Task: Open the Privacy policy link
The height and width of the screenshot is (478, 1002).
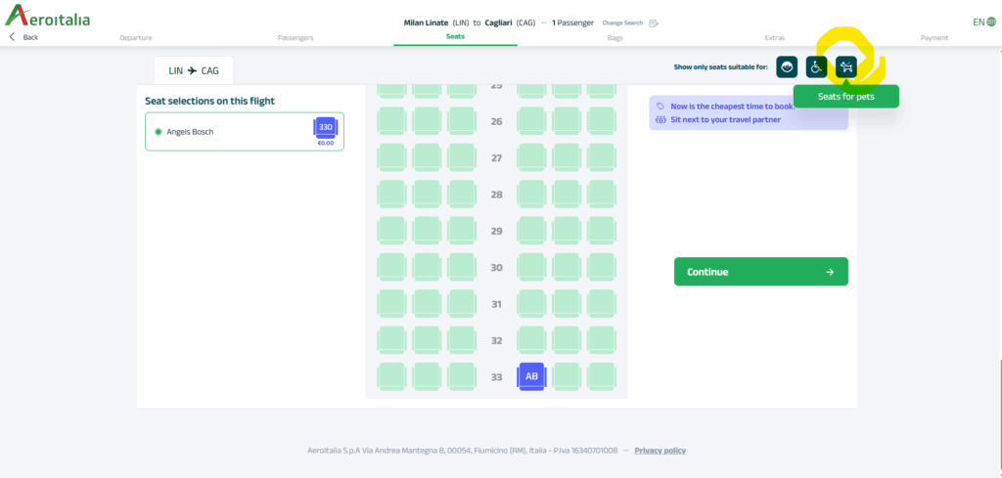Action: click(x=660, y=451)
